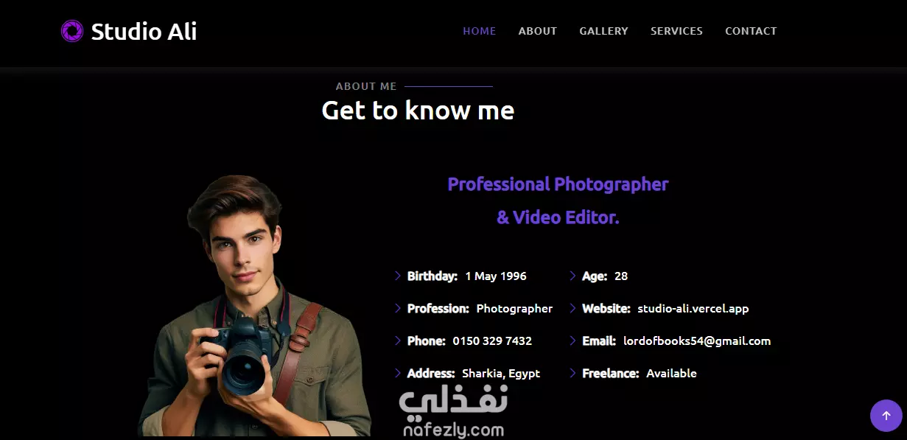Click the purple scroll-to-top arrow button
Image resolution: width=907 pixels, height=440 pixels.
coord(886,416)
